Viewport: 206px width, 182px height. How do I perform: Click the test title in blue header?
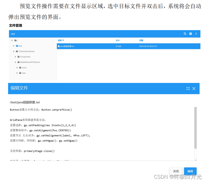[x=13, y=34]
